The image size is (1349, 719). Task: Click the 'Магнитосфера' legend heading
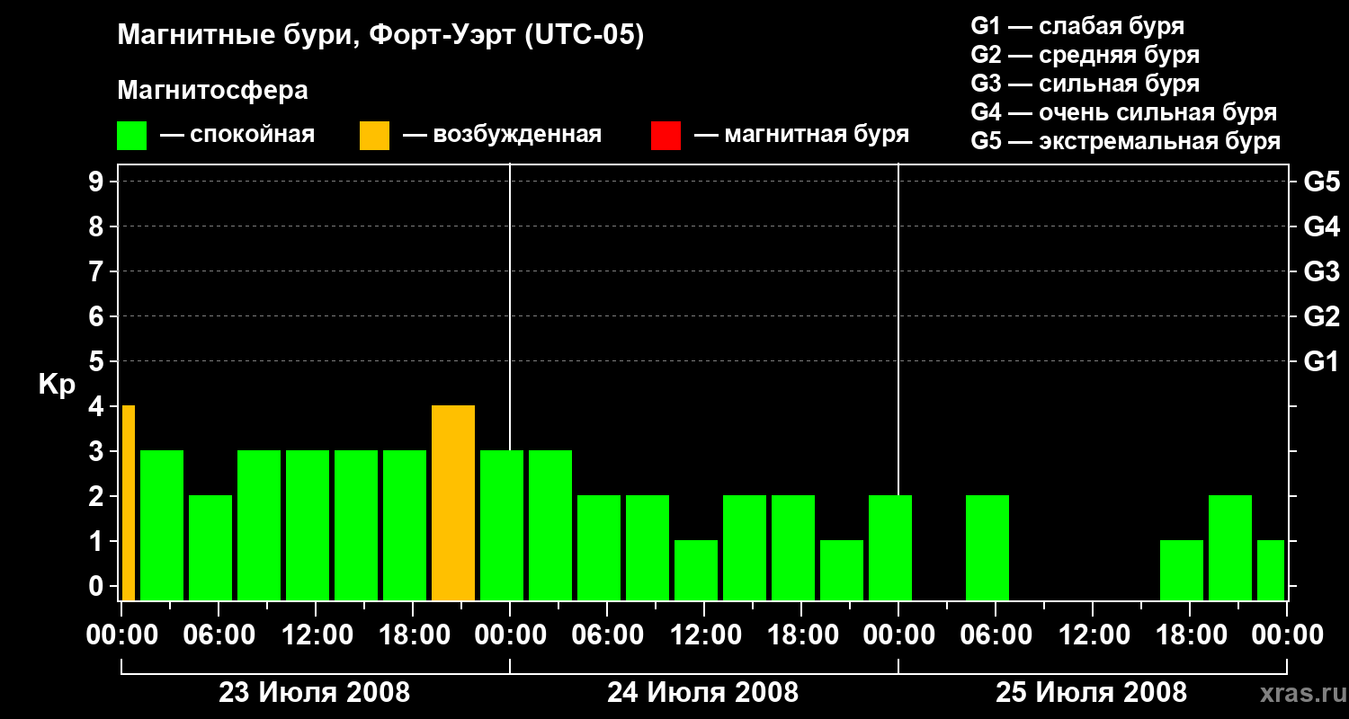click(x=212, y=91)
